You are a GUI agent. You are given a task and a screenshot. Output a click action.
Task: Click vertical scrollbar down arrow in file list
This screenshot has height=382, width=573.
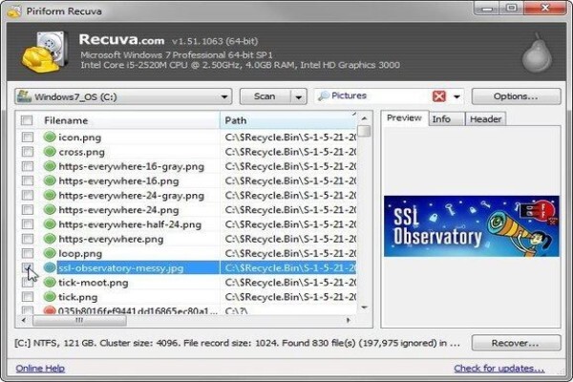[x=364, y=308]
